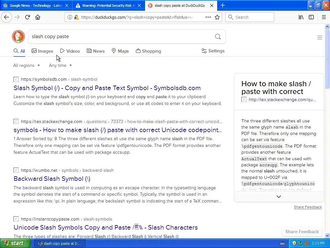Open the Any time filter dropdown
Image resolution: width=330 pixels, height=248 pixels.
point(60,65)
